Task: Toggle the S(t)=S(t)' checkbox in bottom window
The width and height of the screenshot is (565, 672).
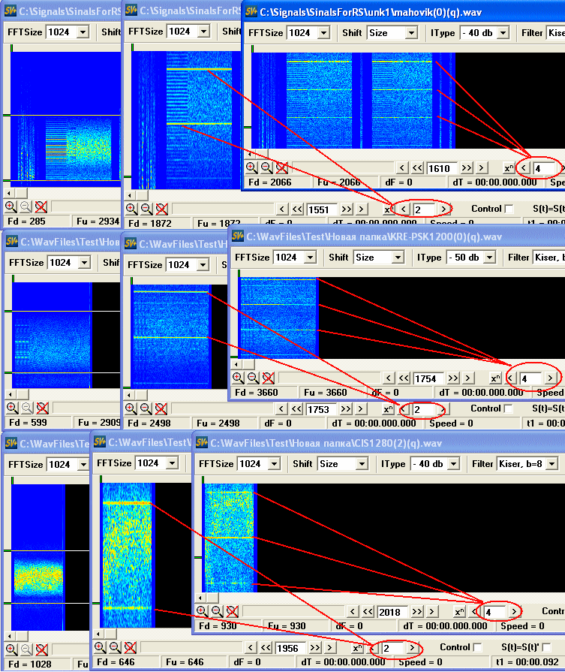Action: click(547, 647)
